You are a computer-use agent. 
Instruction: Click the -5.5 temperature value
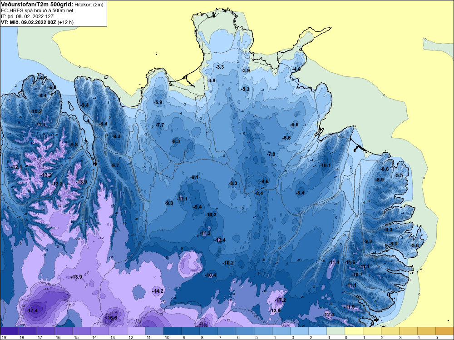coord(399,175)
